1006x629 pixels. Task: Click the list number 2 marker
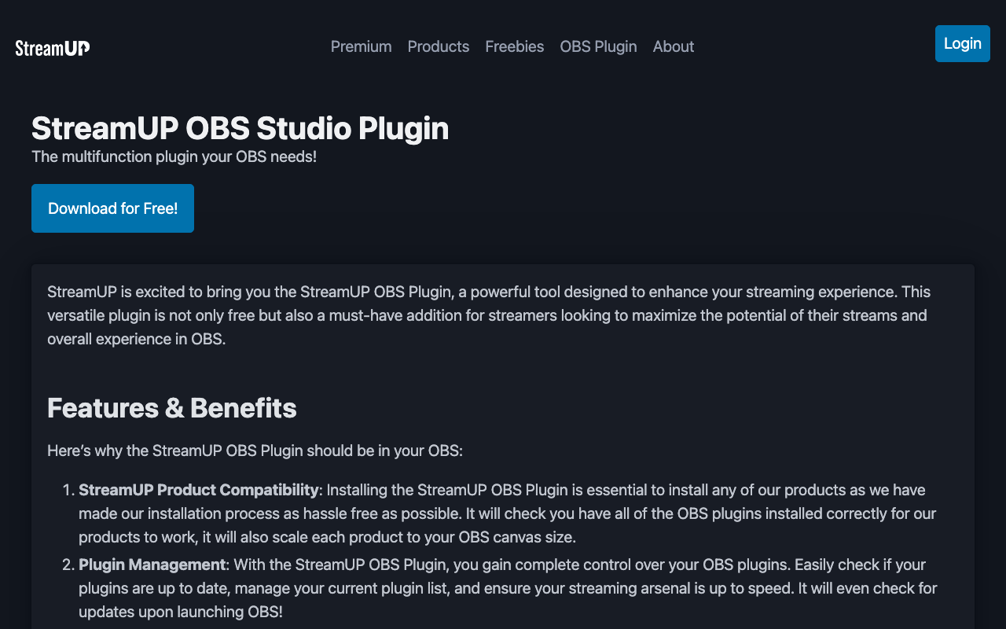(x=68, y=565)
